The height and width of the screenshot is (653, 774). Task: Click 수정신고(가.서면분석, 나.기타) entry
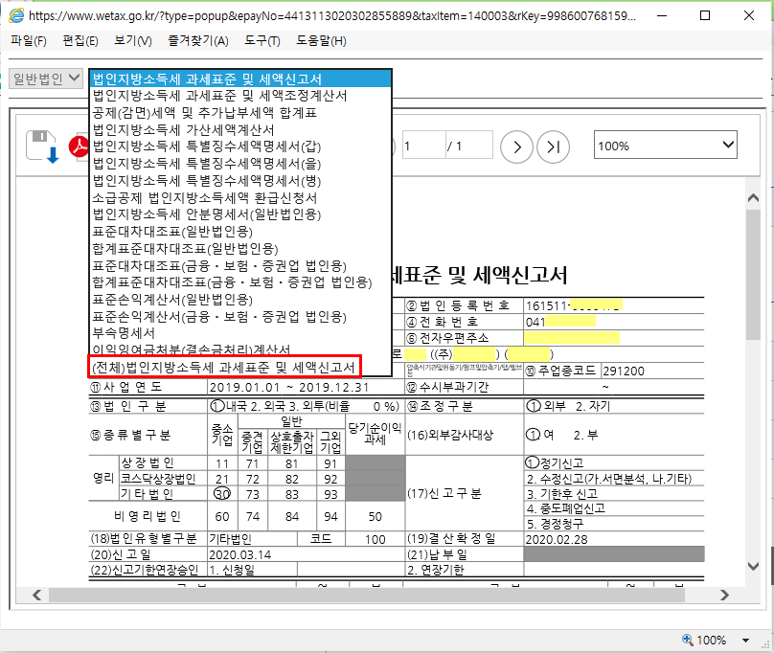(x=608, y=480)
